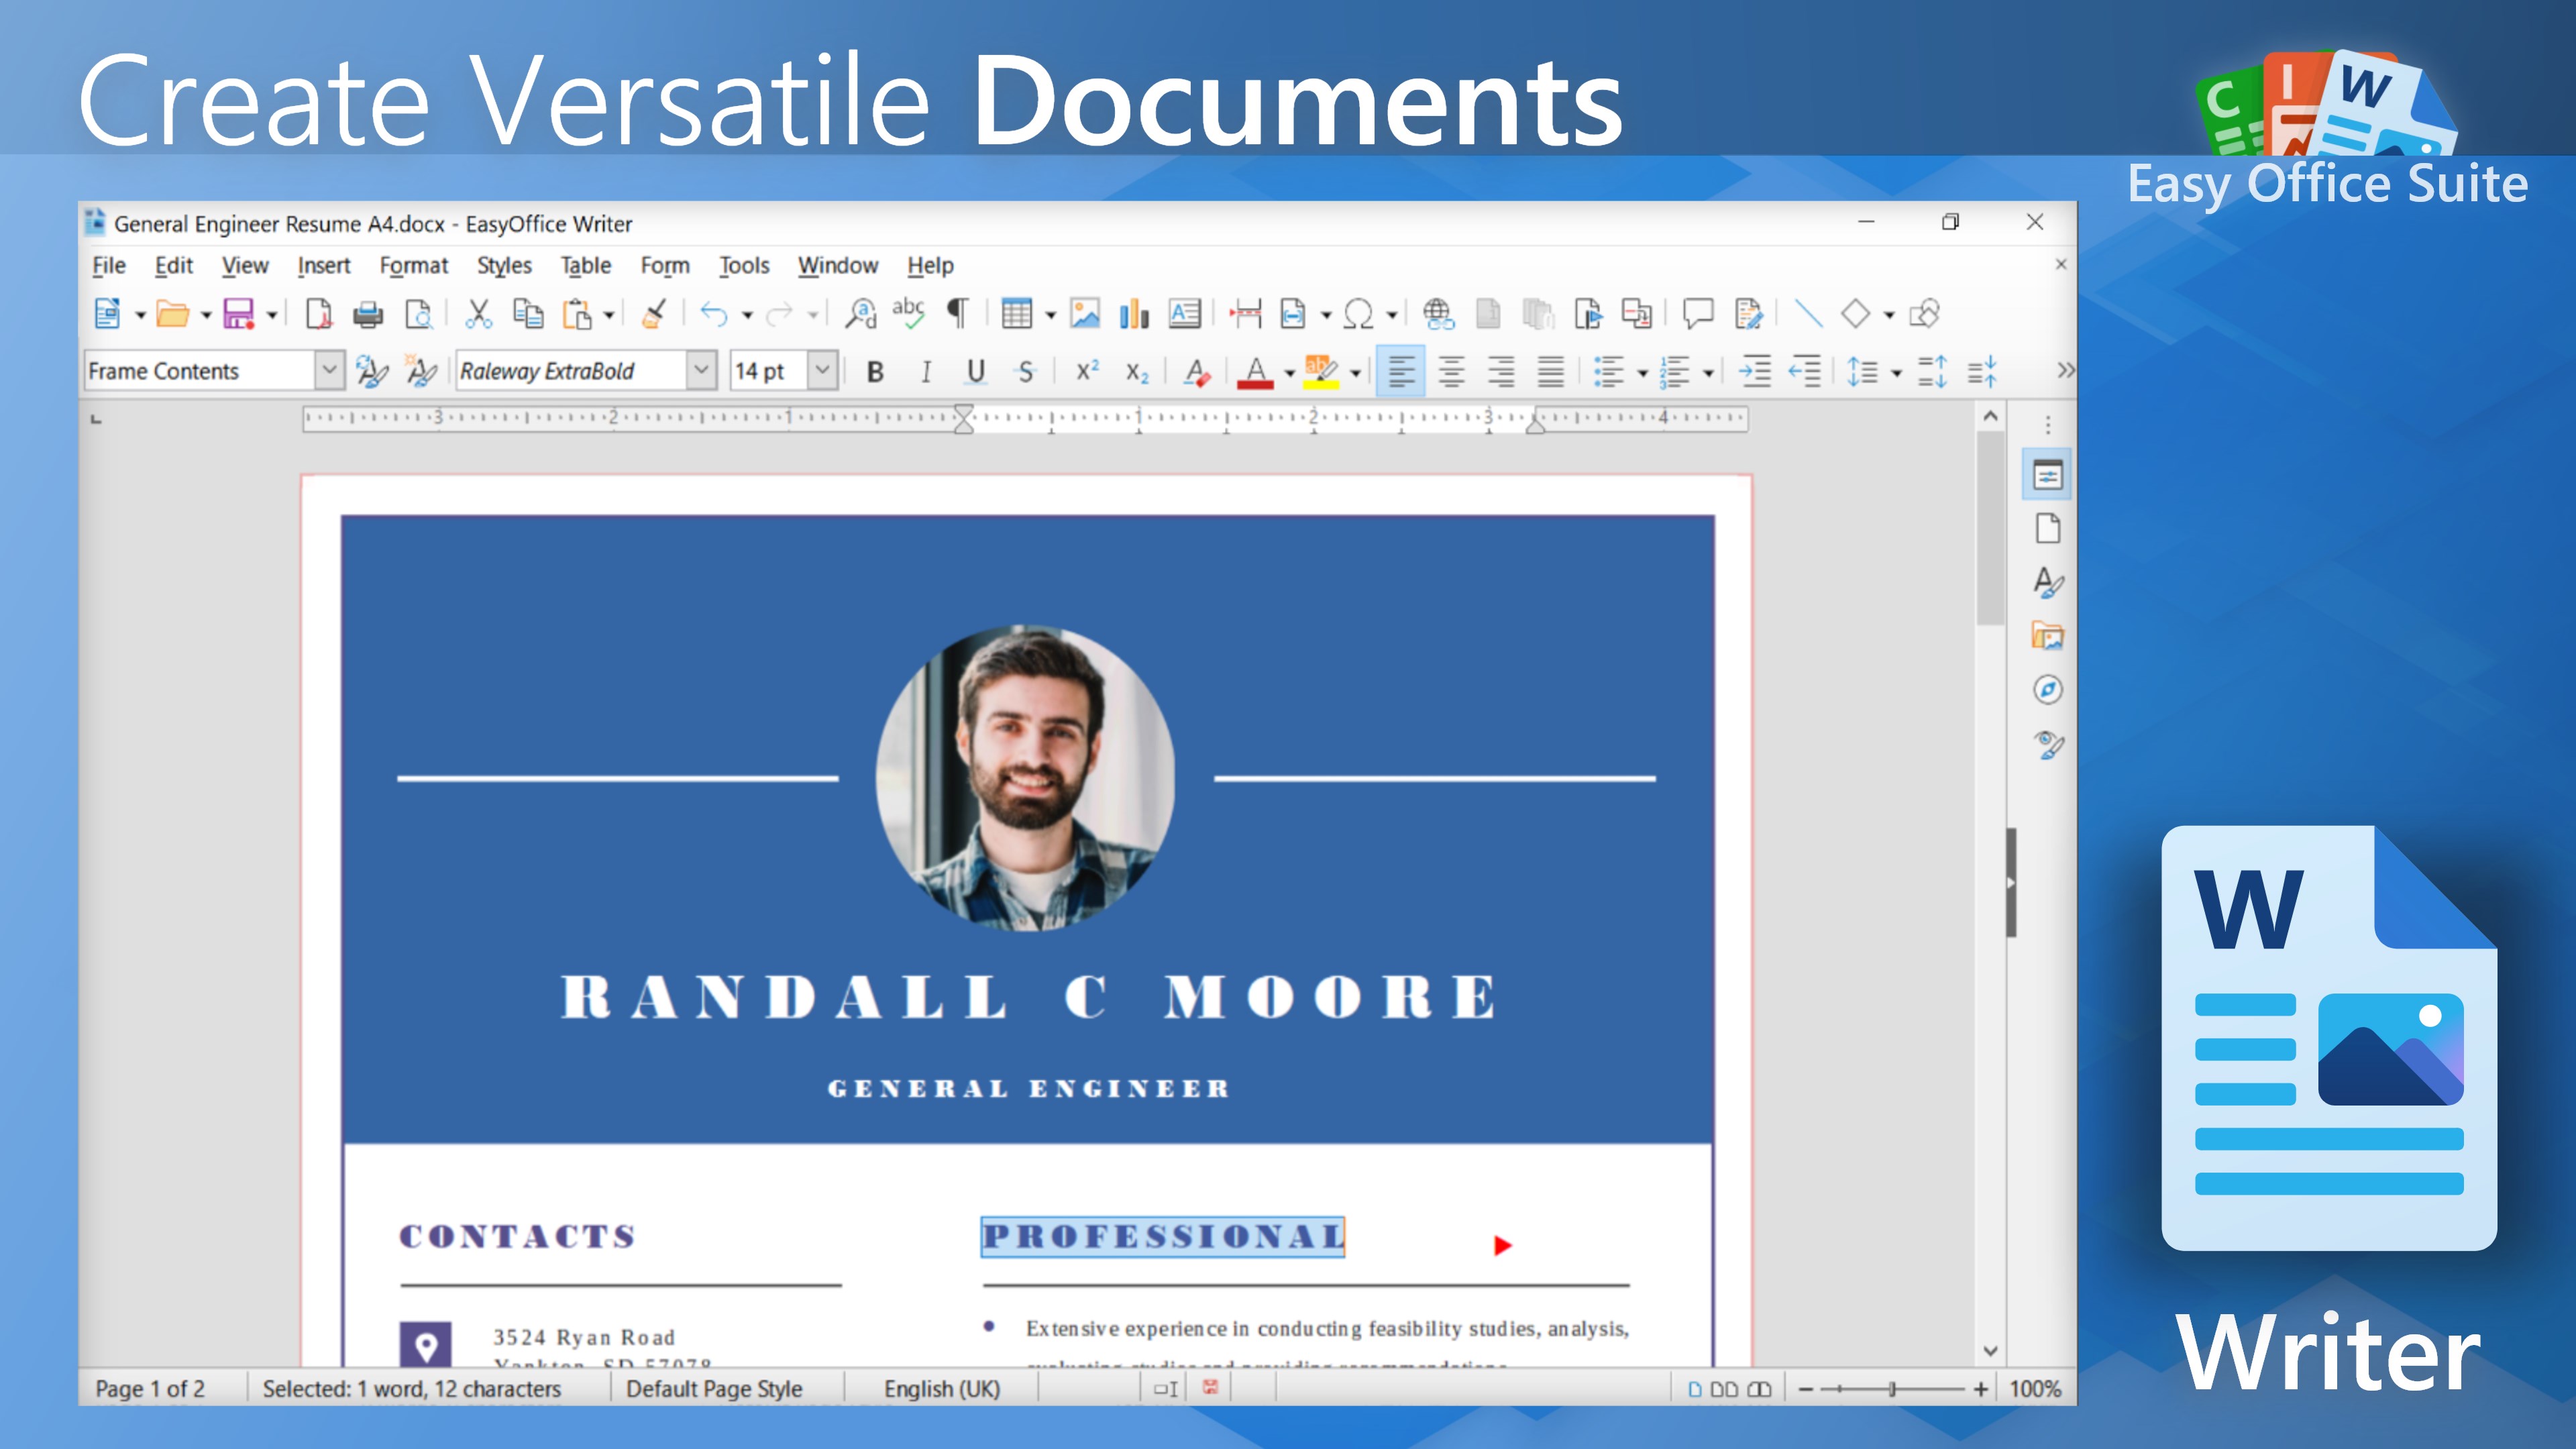Open the Format menu
This screenshot has height=1449, width=2576.
(x=413, y=266)
